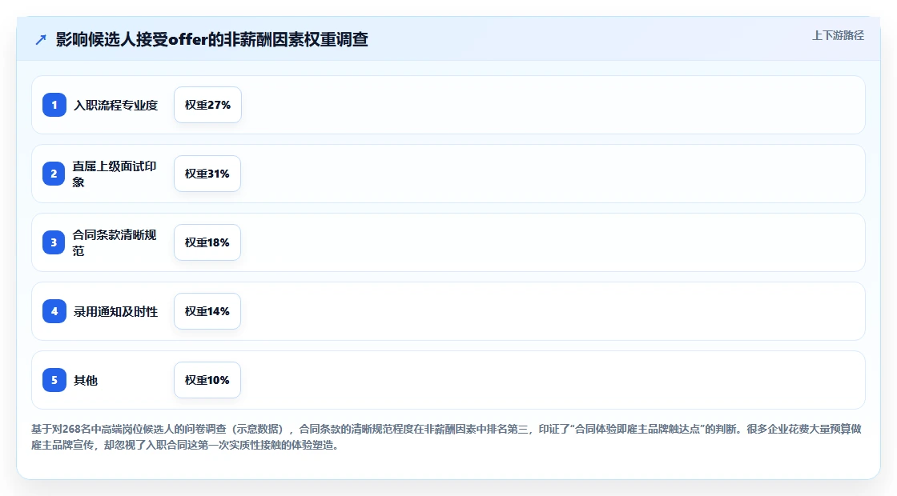Click the 直属上级面试印象 label

point(115,174)
